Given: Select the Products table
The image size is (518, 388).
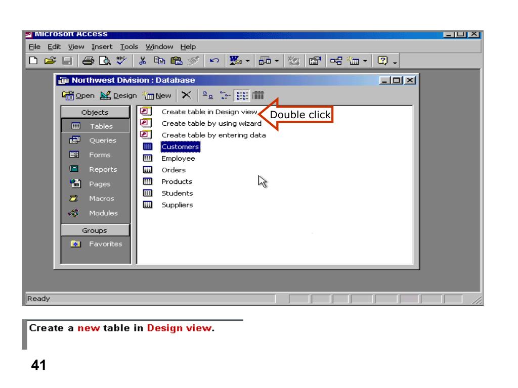Looking at the screenshot, I should click(177, 181).
